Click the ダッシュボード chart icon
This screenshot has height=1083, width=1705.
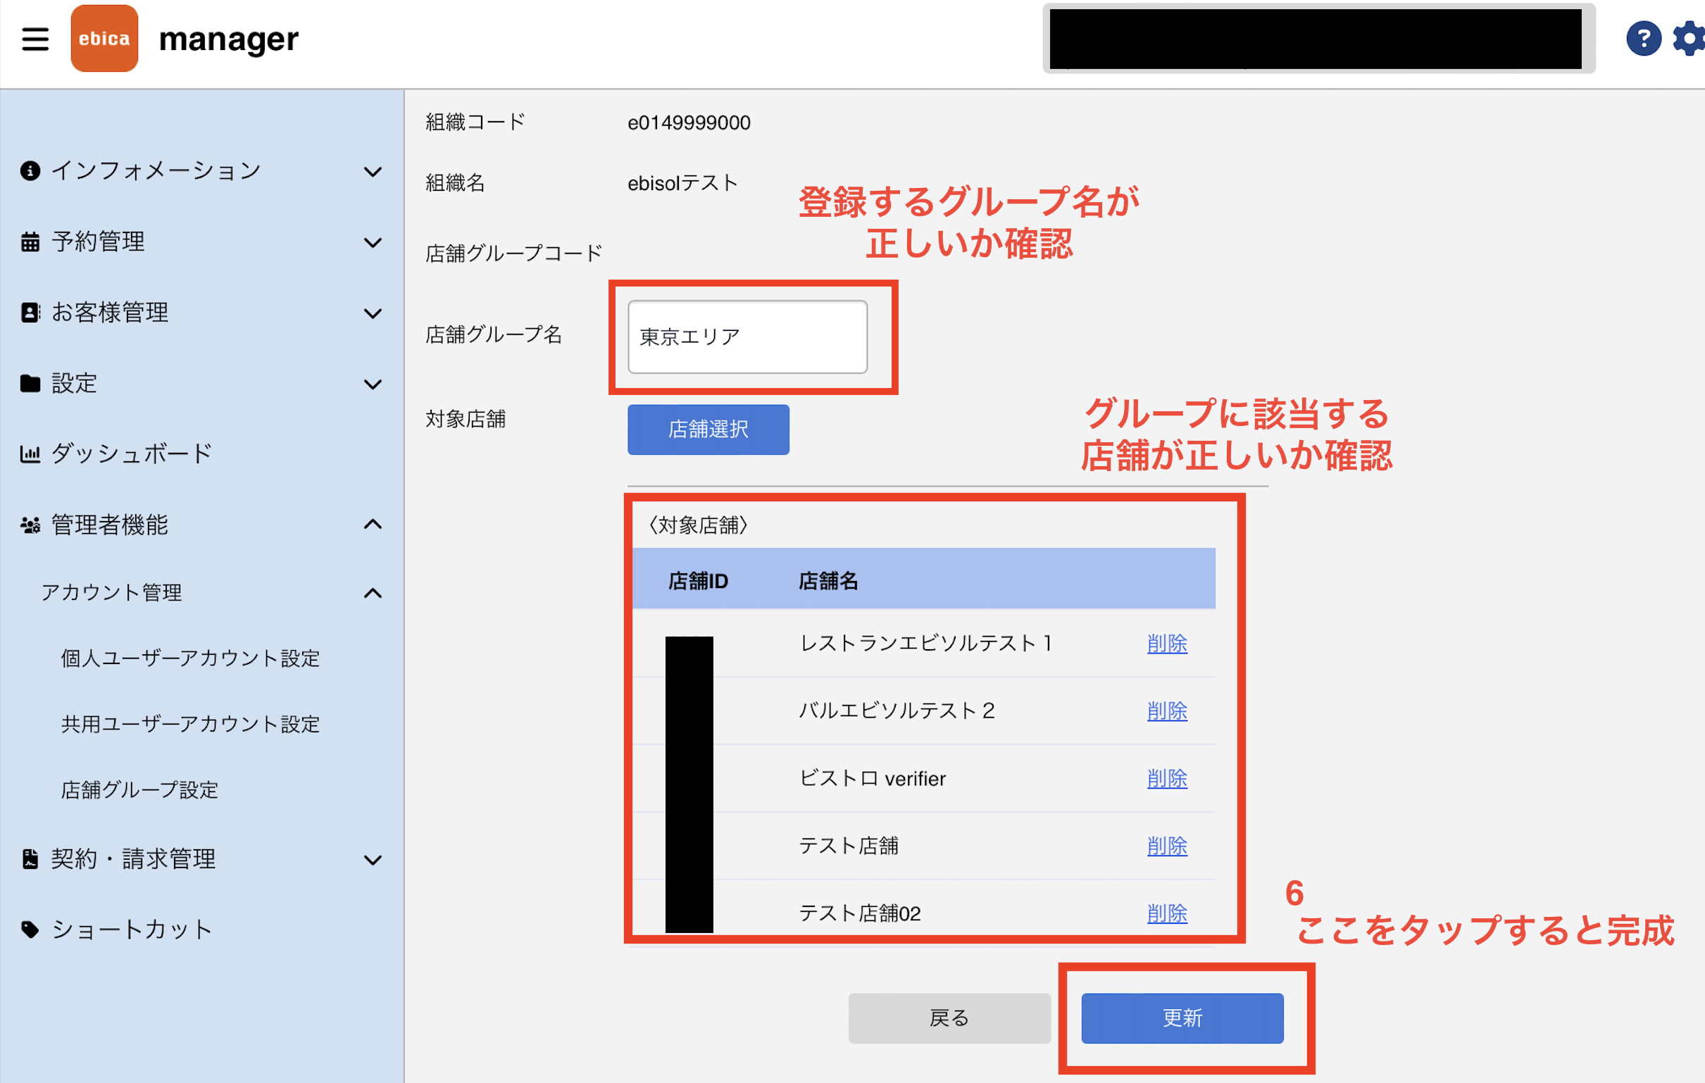[x=30, y=453]
